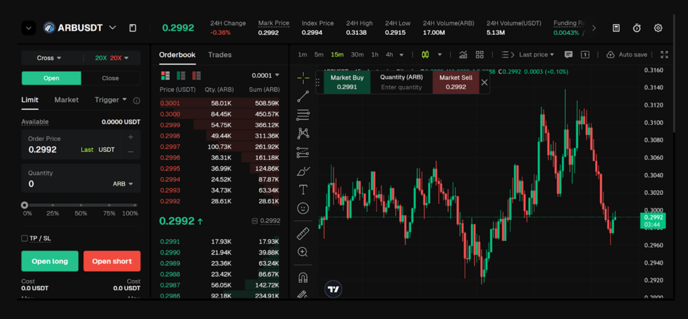Select the 5m timeframe
Image resolution: width=688 pixels, height=319 pixels.
(318, 54)
